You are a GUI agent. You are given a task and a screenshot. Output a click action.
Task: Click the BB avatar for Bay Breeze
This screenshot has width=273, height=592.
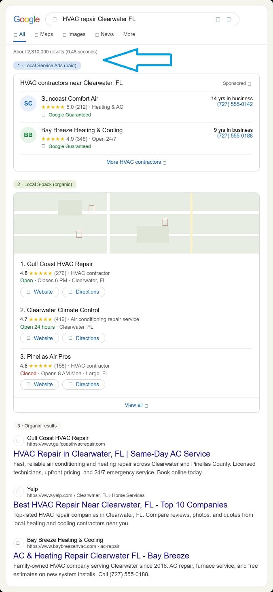[28, 135]
